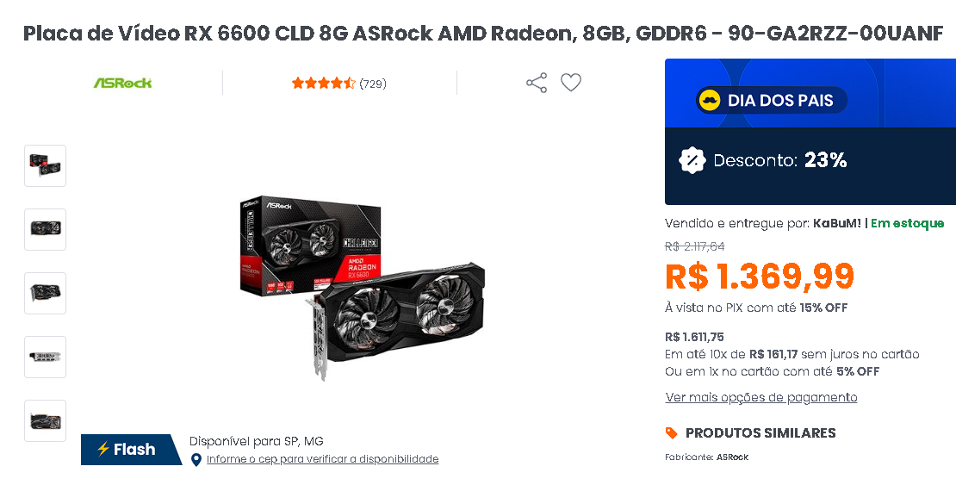
Task: Click the ASRock brand logo
Action: coord(122,83)
